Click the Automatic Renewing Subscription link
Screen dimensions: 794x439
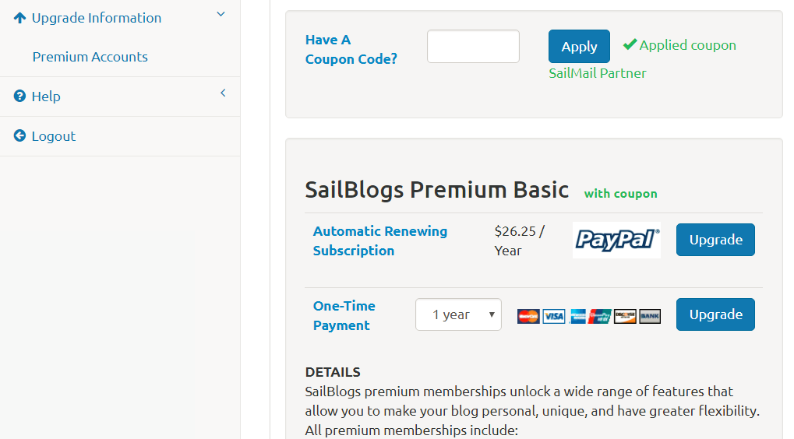pyautogui.click(x=380, y=241)
